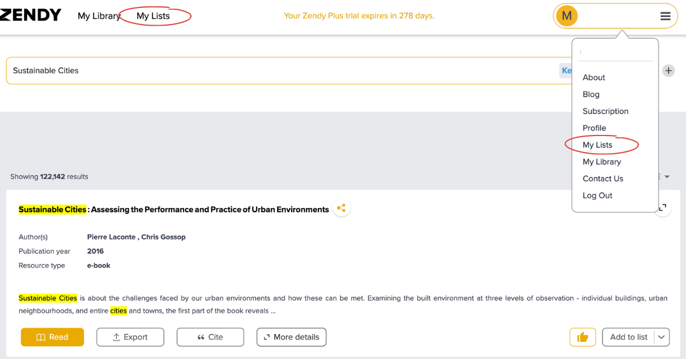The height and width of the screenshot is (359, 686).
Task: Click the Zendy Plus trial expiry notice
Action: pos(359,15)
